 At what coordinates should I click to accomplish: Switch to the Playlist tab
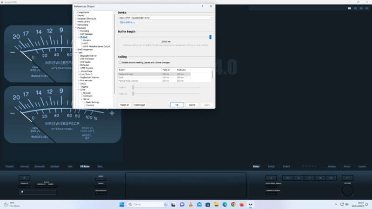click(9, 166)
